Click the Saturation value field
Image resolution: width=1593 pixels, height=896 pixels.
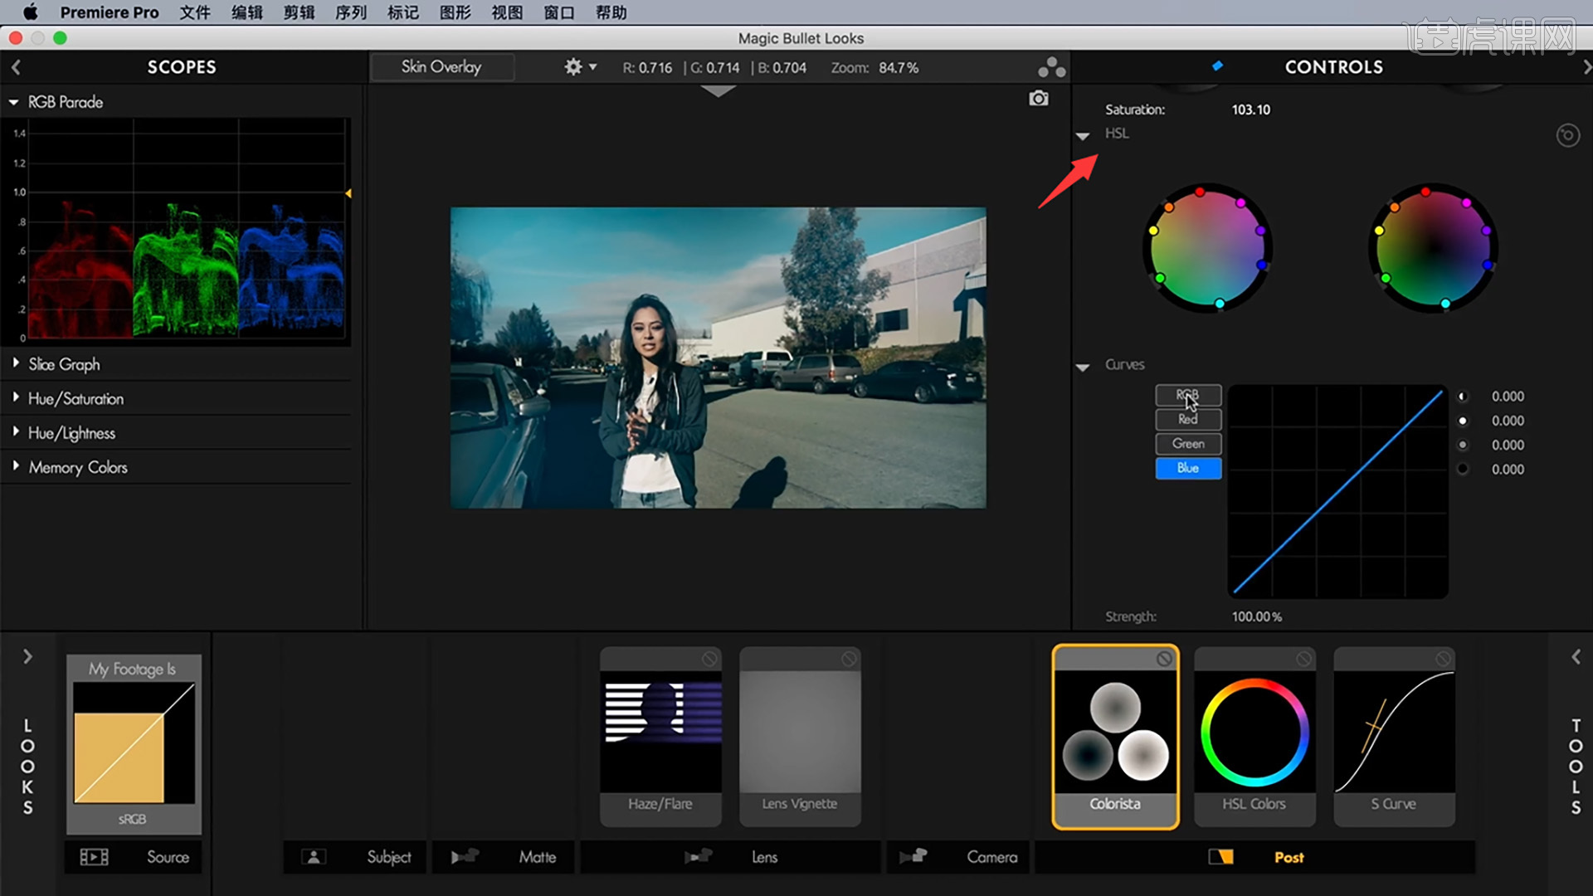(1250, 110)
